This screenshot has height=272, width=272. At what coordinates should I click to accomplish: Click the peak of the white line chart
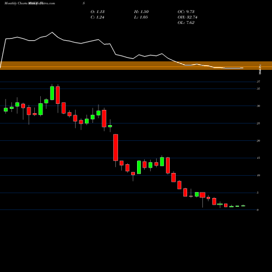pyautogui.click(x=52, y=32)
